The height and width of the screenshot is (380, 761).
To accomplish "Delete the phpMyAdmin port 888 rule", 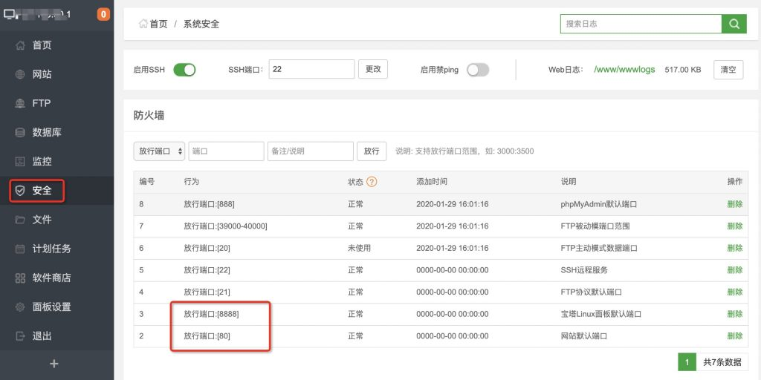I will click(x=734, y=204).
